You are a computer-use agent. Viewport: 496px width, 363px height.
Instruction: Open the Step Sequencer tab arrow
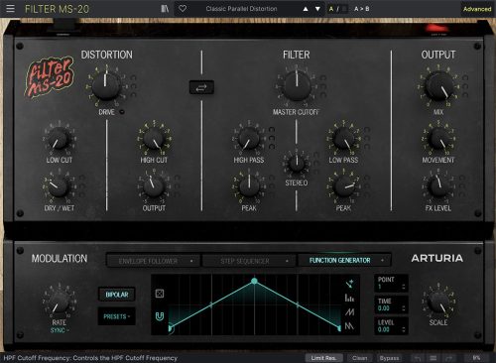pos(287,261)
